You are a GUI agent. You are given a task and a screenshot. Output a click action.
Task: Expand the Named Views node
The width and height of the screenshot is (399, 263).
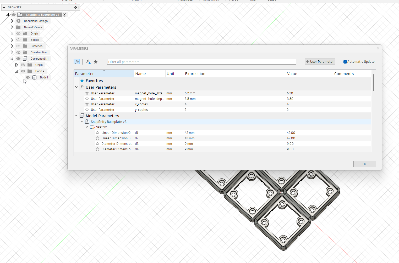point(12,27)
